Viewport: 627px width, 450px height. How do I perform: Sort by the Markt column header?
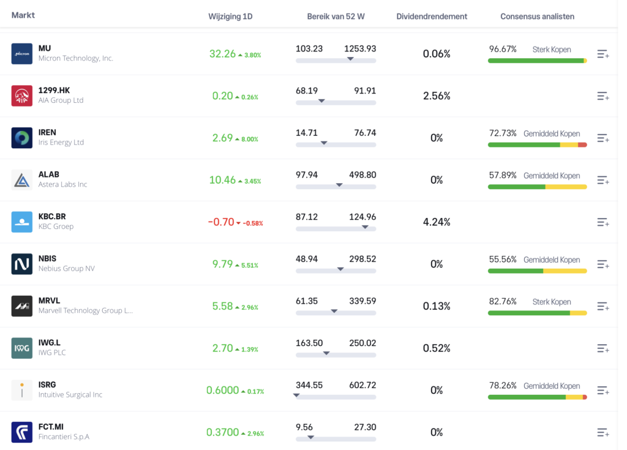point(23,15)
